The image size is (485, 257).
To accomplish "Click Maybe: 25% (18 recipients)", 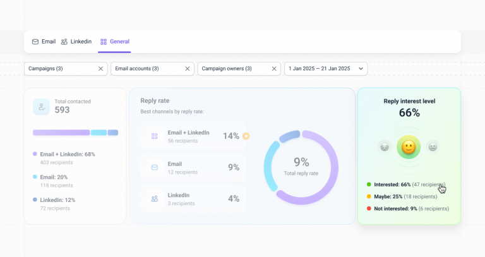I will 405,196.
